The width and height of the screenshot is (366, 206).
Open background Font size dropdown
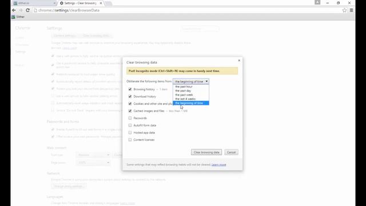pos(93,155)
